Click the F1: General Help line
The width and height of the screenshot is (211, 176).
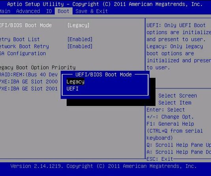pyautogui.click(x=170, y=124)
